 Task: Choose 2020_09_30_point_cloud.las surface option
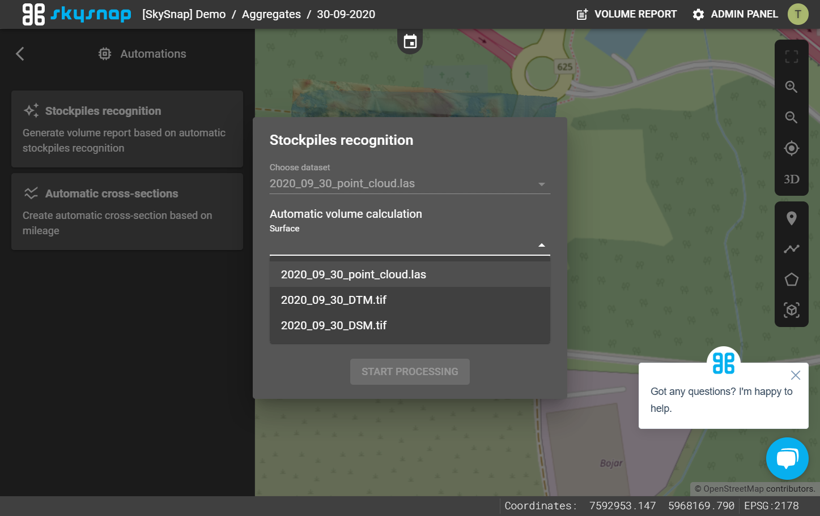(x=410, y=274)
